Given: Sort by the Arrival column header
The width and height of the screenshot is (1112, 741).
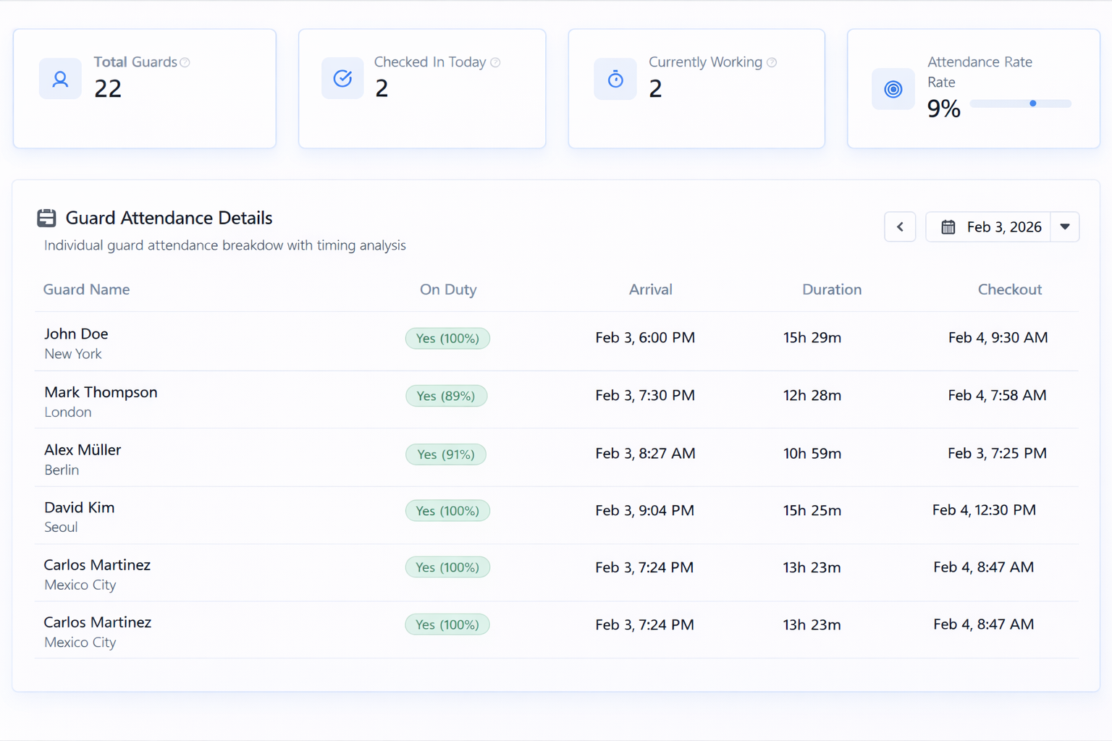Looking at the screenshot, I should pos(650,289).
